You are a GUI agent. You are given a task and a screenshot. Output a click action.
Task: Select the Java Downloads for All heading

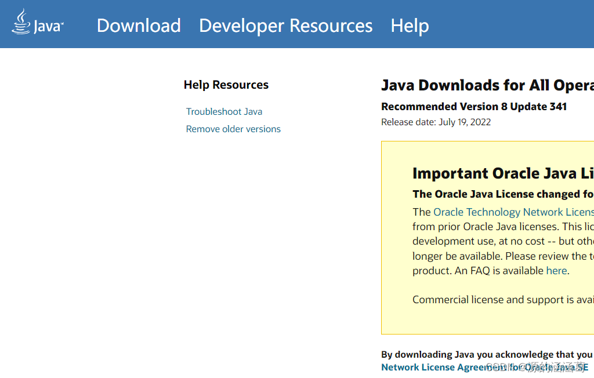coord(487,85)
